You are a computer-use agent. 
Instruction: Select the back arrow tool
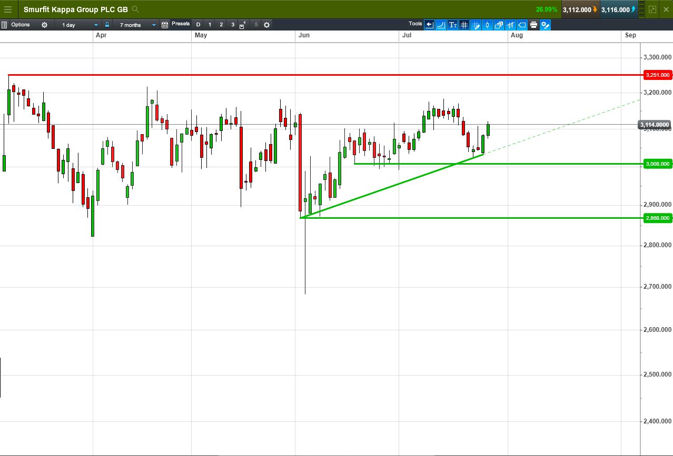[429, 25]
